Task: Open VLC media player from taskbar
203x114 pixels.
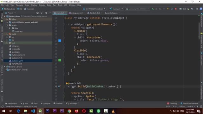Action: coord(113,111)
